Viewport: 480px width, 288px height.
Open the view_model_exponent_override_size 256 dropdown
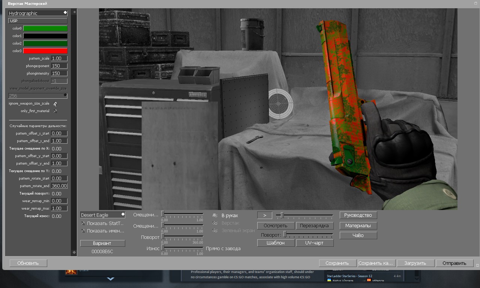[37, 96]
